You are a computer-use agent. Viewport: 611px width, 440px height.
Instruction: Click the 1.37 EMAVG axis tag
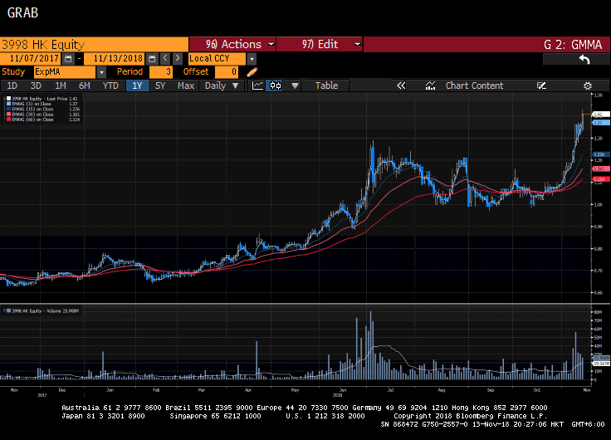coord(600,123)
